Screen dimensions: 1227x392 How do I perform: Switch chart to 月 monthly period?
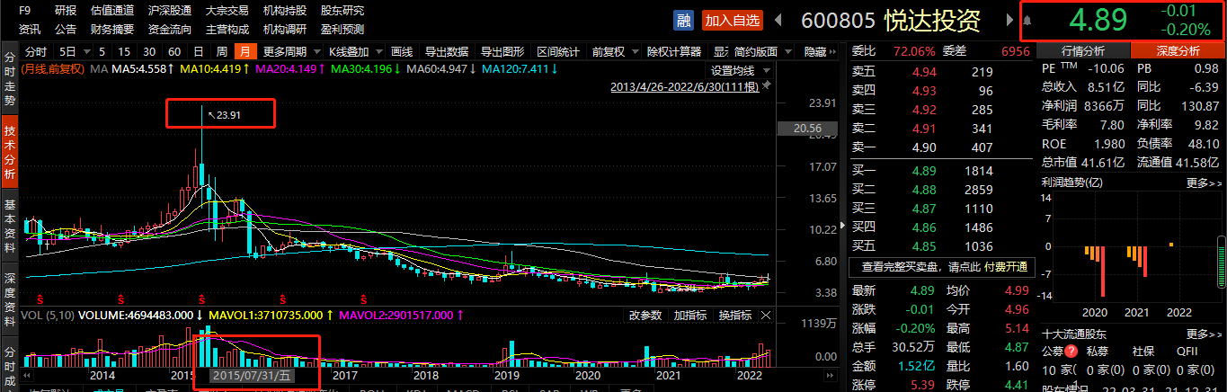tap(244, 51)
